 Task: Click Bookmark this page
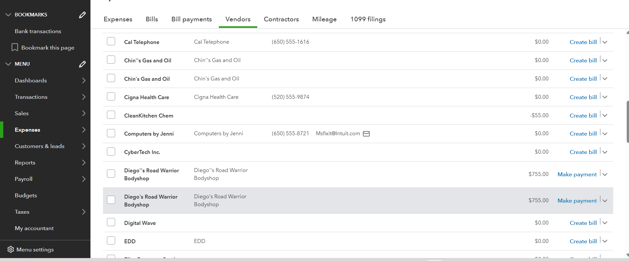(48, 48)
